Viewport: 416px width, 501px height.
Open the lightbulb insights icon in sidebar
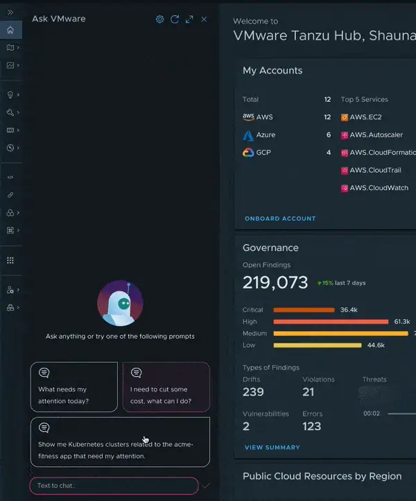click(x=10, y=94)
